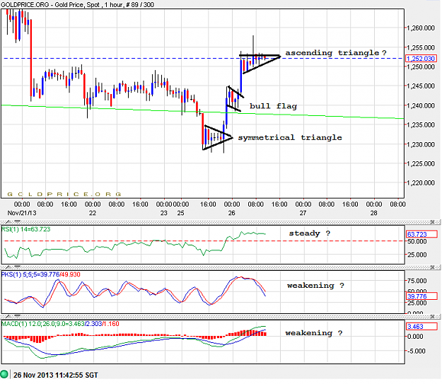
Task: Click the 1,225.000 price axis label
Action: coord(421,163)
